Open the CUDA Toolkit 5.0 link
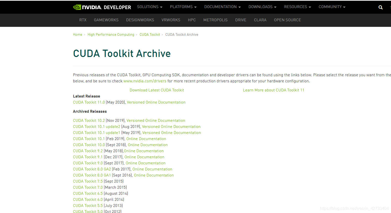 pyautogui.click(x=88, y=211)
